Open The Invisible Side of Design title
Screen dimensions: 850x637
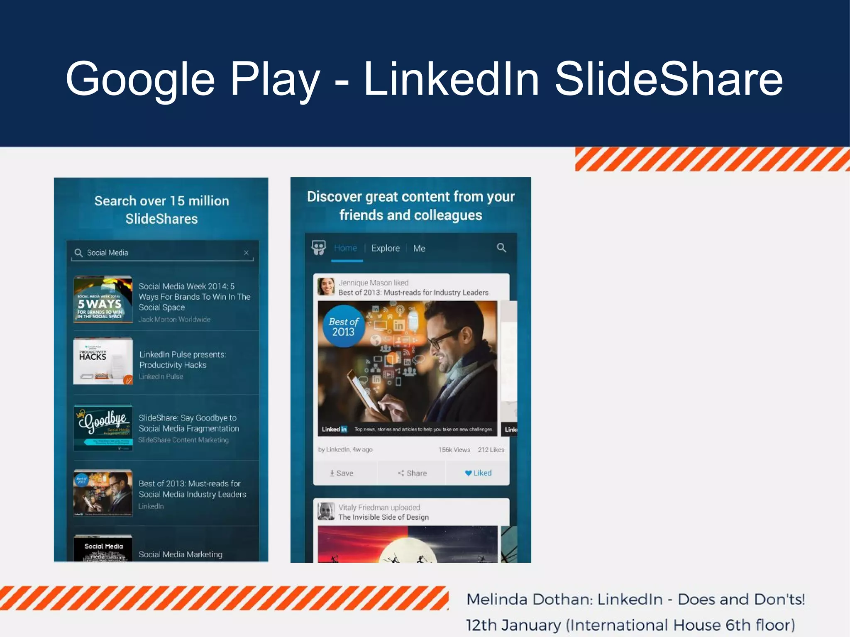pyautogui.click(x=383, y=517)
